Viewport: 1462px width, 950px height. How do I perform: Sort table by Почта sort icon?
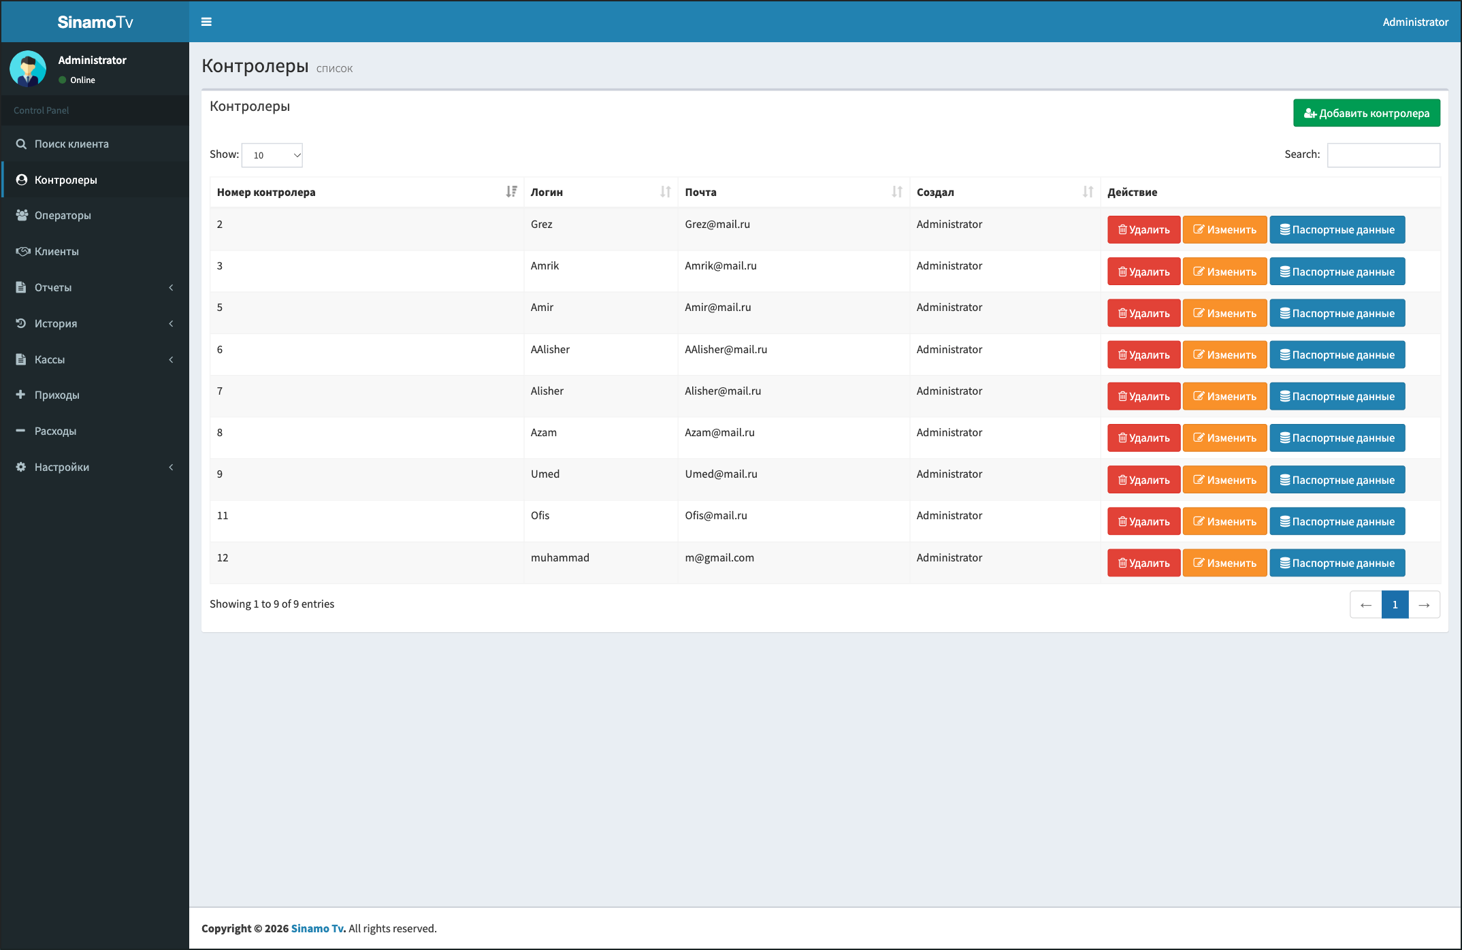(897, 192)
